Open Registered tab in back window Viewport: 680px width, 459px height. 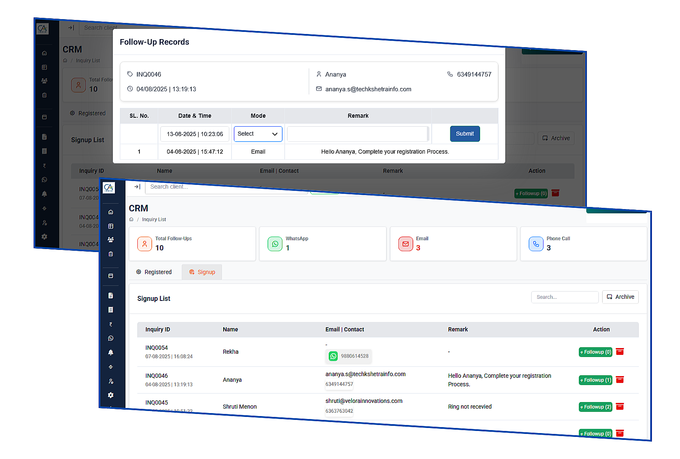click(x=88, y=113)
